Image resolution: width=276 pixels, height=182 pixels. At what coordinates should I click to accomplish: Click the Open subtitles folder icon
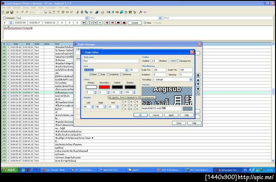7,12
